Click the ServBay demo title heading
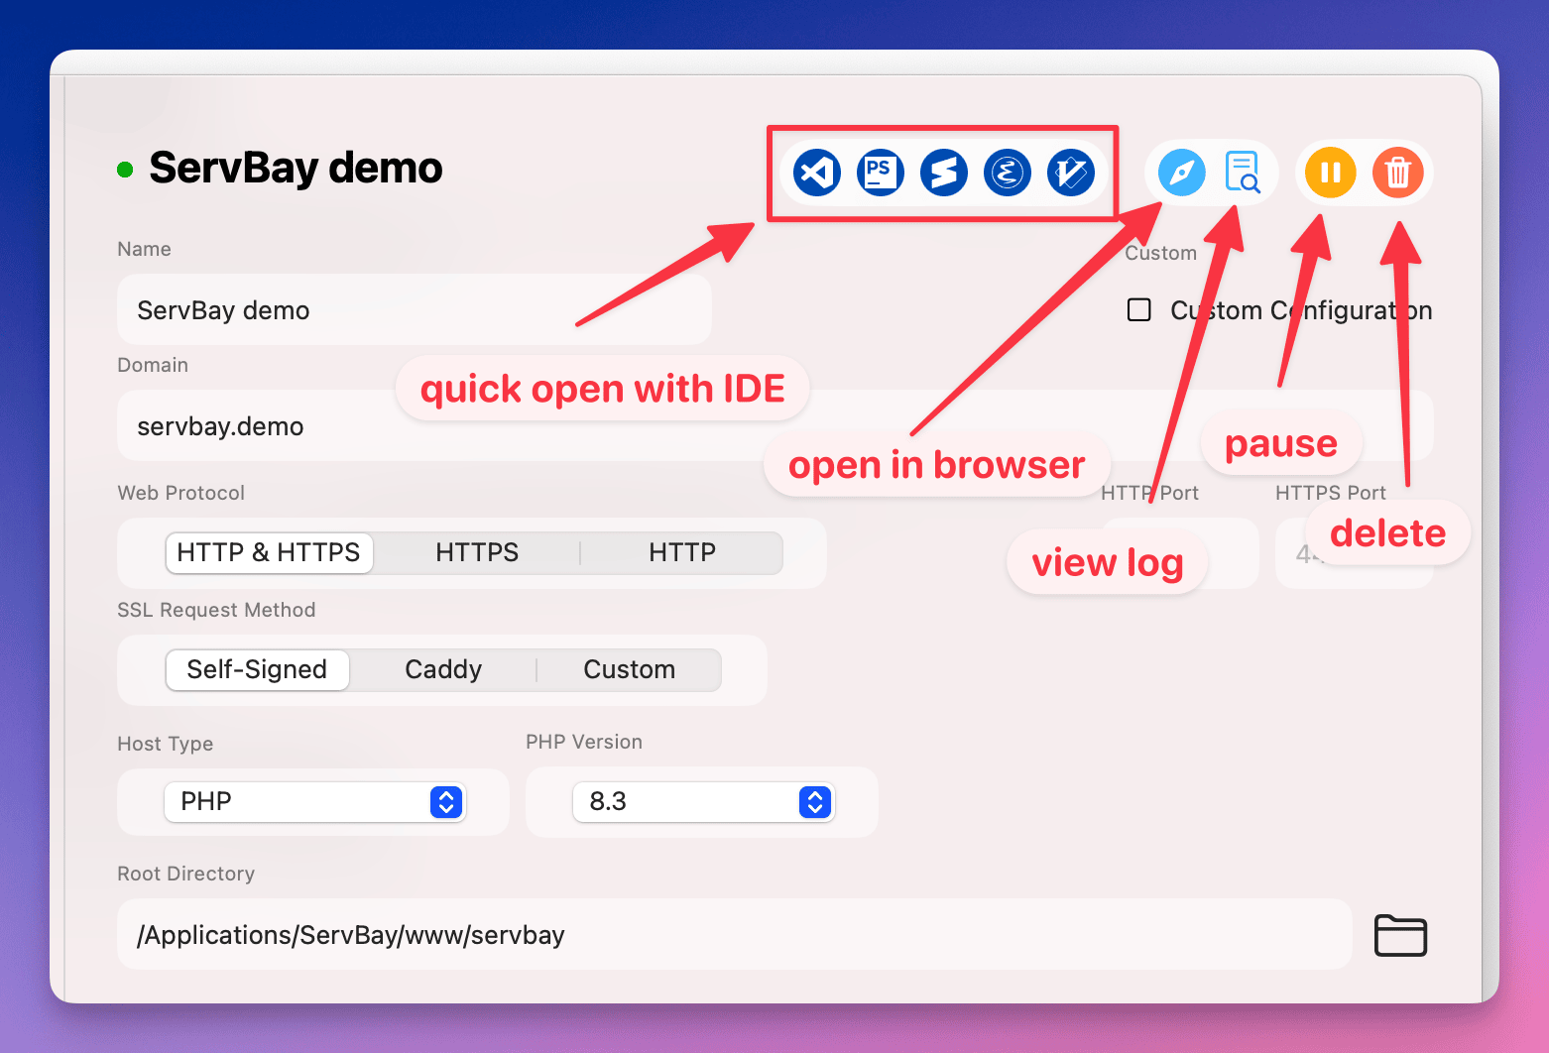The width and height of the screenshot is (1549, 1053). pyautogui.click(x=296, y=168)
